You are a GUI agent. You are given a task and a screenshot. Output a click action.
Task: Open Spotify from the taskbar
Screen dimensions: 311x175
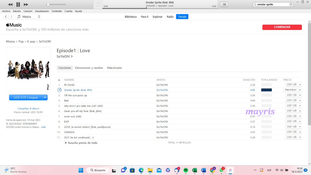pyautogui.click(x=186, y=170)
